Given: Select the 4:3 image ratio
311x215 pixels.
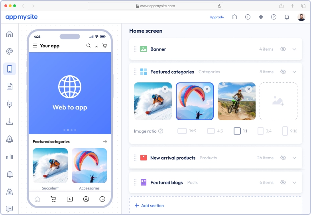Looking at the screenshot, I should click(x=215, y=131).
